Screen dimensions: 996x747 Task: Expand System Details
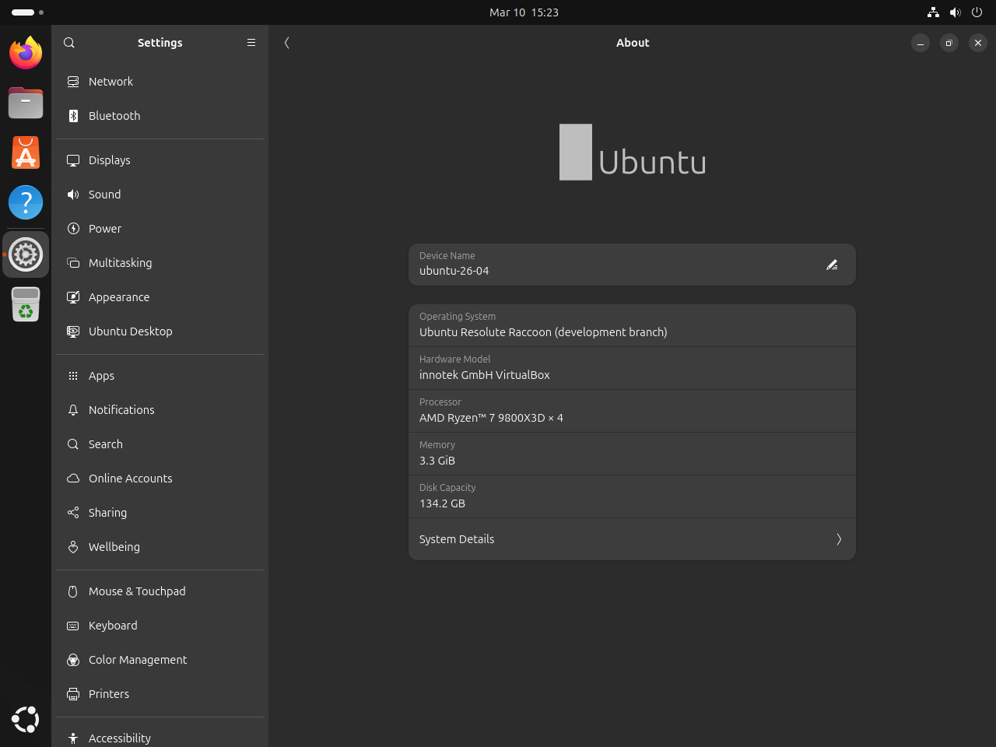[x=632, y=538]
